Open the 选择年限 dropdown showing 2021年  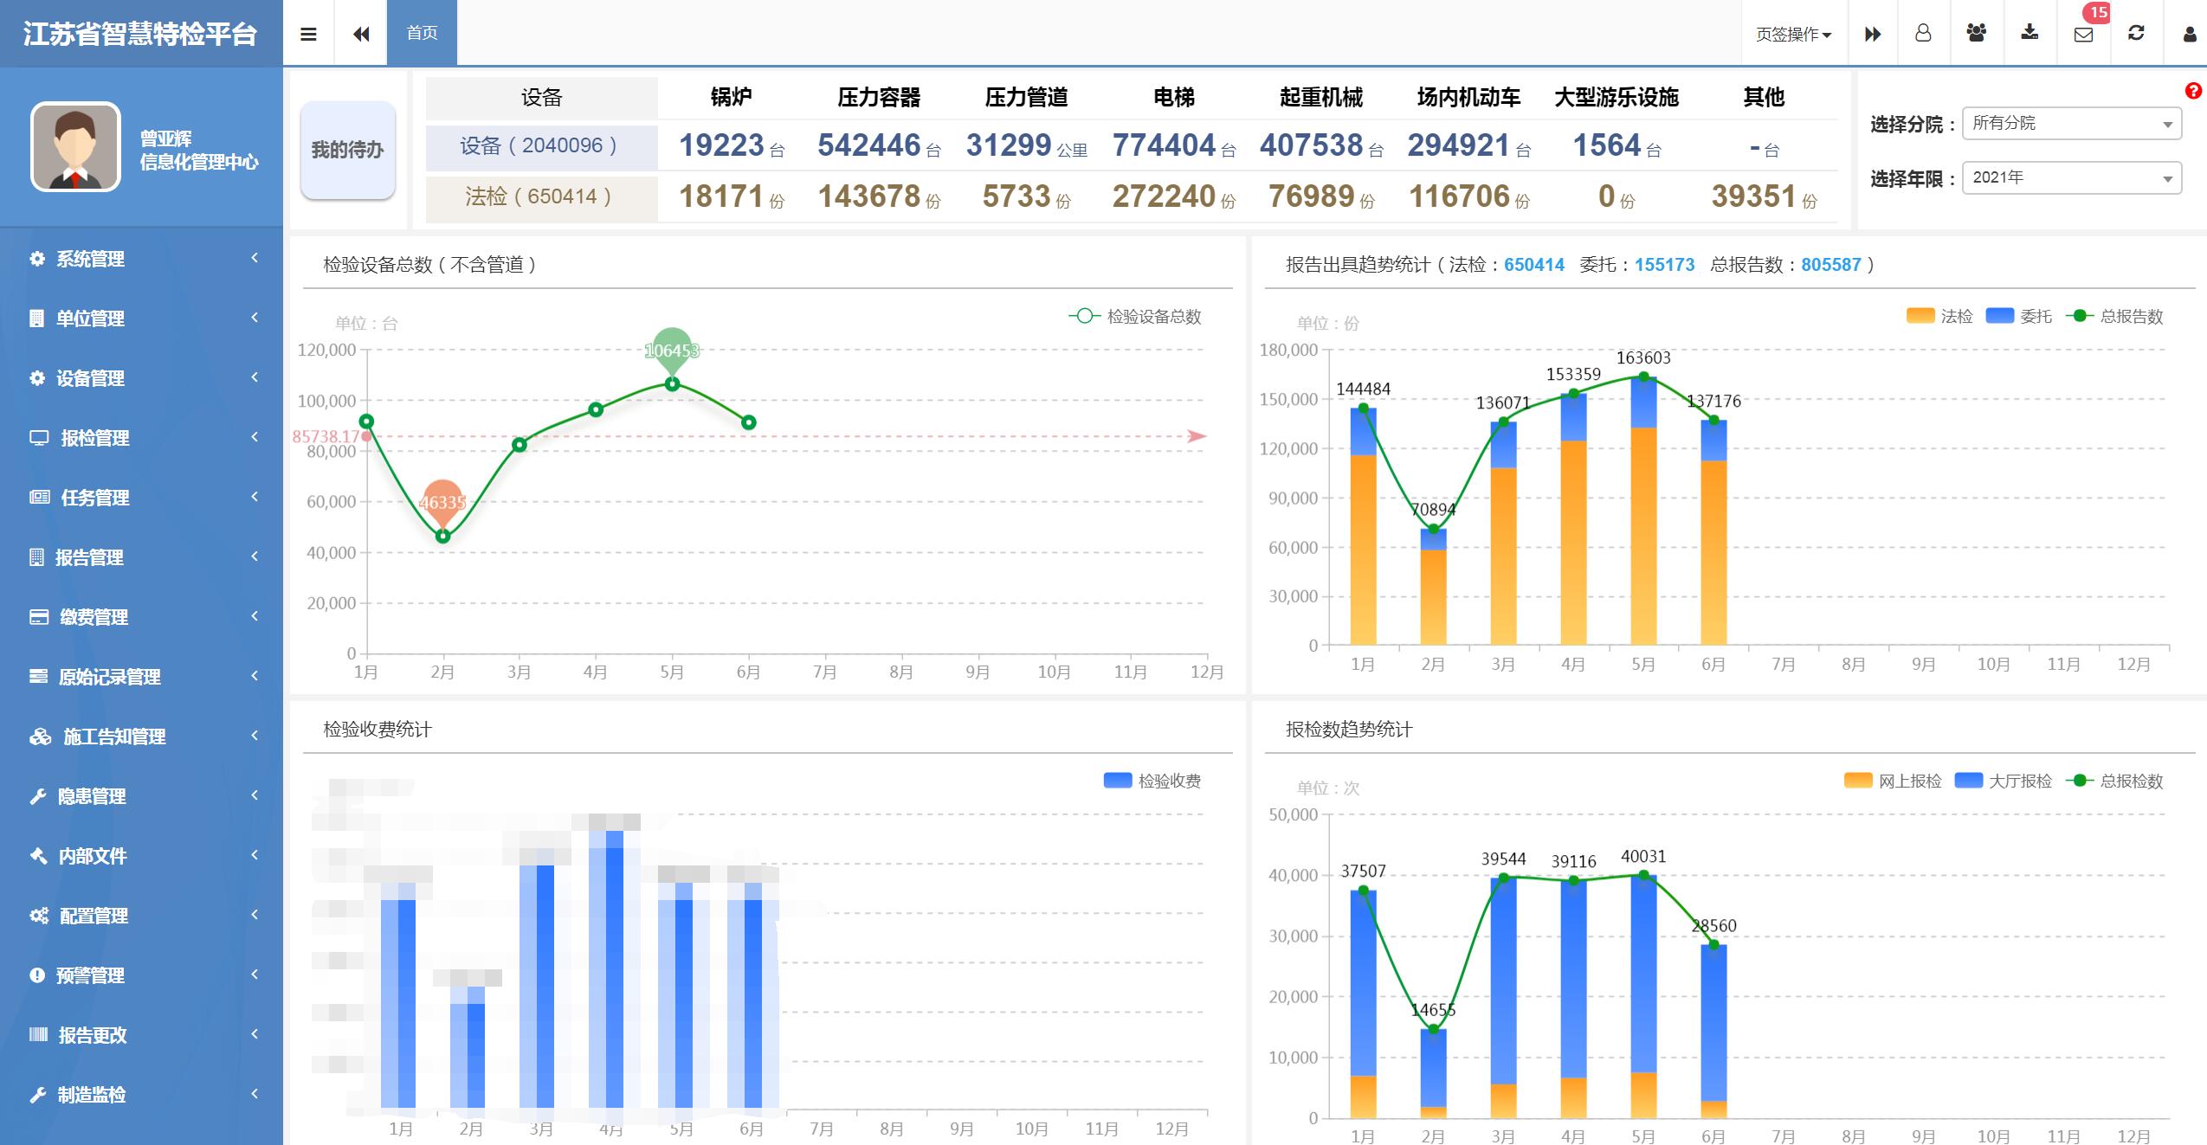tap(2072, 177)
